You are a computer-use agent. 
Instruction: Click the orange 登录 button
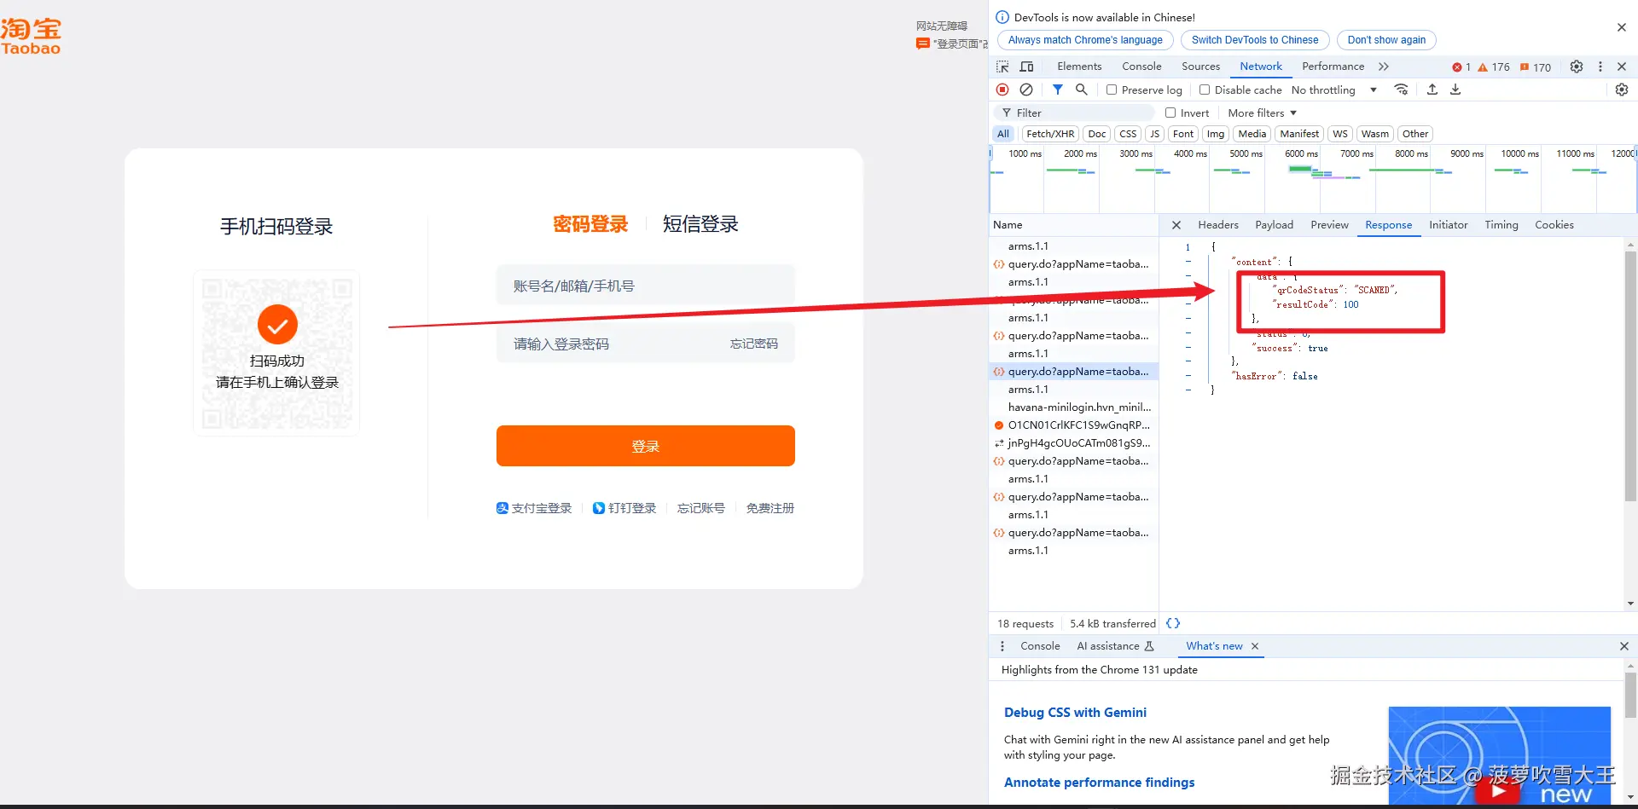click(x=646, y=446)
